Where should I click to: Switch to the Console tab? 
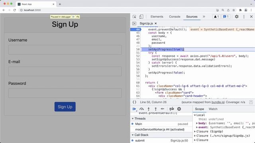175,17
